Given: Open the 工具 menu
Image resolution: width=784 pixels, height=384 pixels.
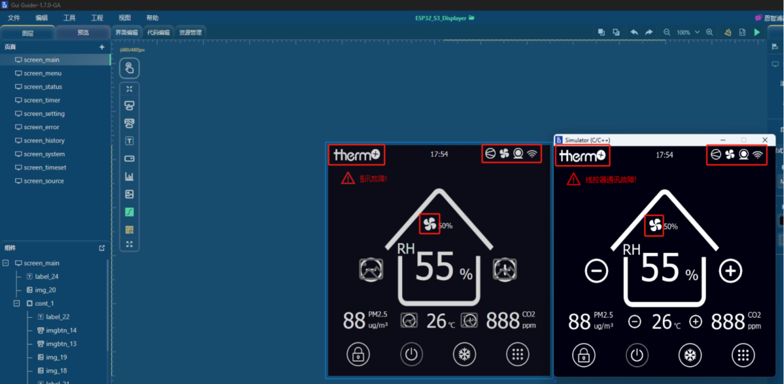Looking at the screenshot, I should click(69, 18).
